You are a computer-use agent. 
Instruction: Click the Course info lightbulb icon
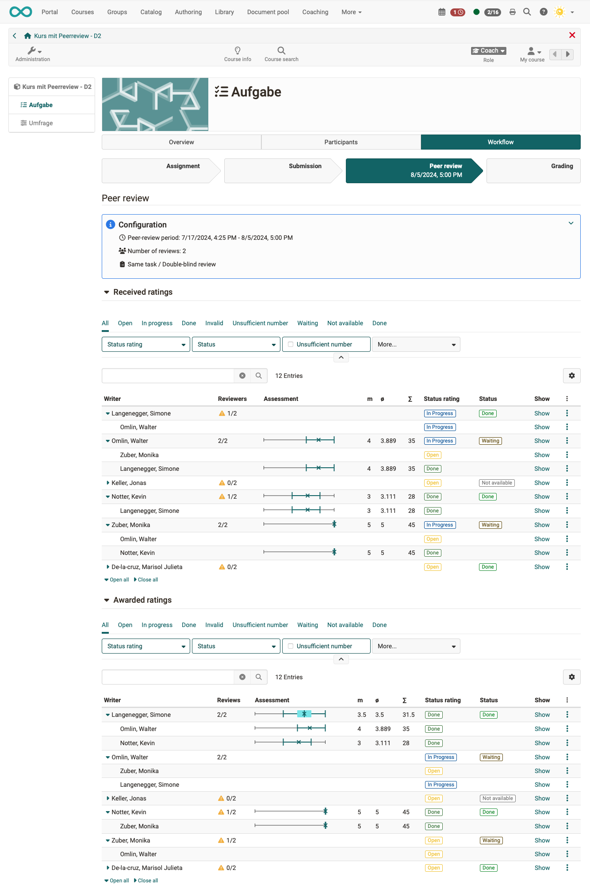point(238,51)
